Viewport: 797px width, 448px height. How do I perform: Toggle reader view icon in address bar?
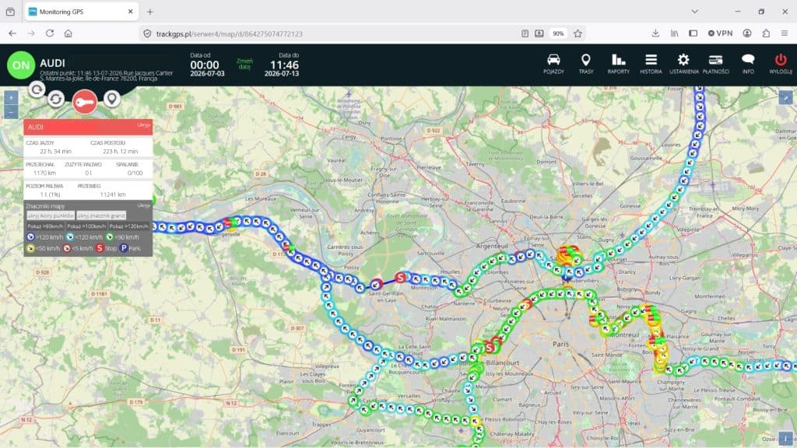[525, 33]
